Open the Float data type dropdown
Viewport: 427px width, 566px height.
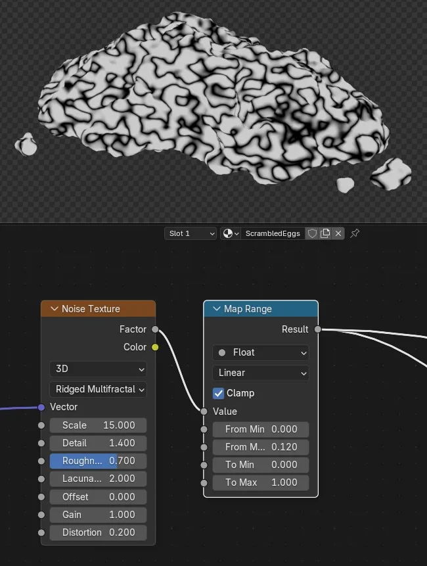click(x=261, y=352)
